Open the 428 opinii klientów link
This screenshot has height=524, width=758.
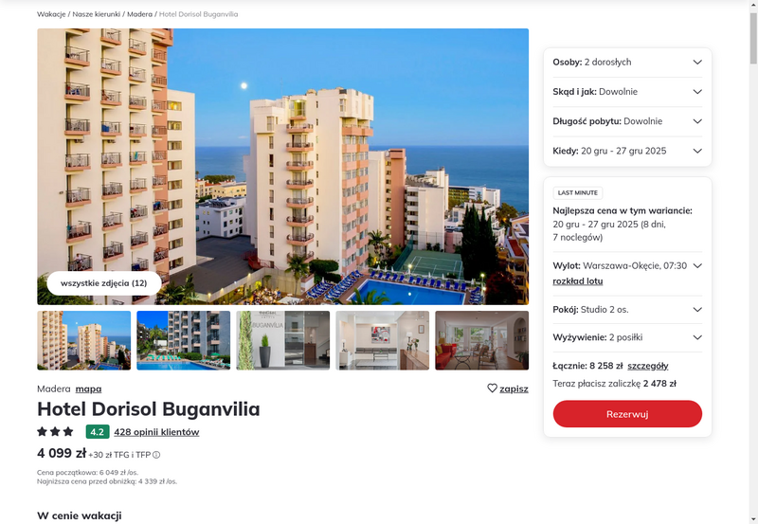(156, 432)
